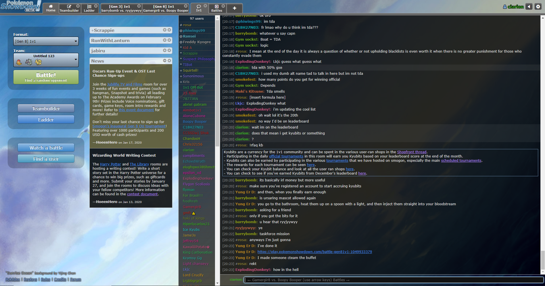
Task: Close the Battles tab
Action: [223, 6]
